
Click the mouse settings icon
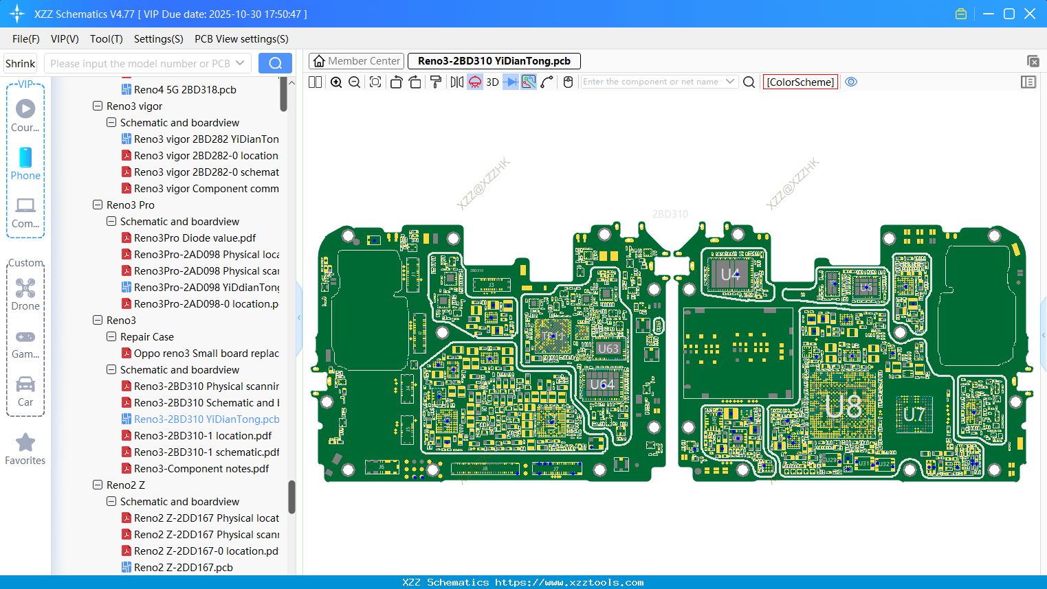coord(568,82)
